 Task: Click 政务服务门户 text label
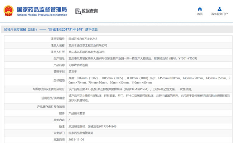(x=219, y=14)
